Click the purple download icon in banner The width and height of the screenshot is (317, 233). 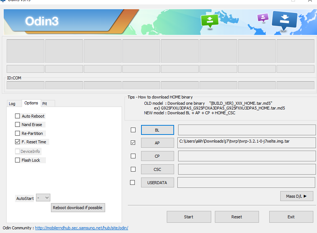coord(263,18)
